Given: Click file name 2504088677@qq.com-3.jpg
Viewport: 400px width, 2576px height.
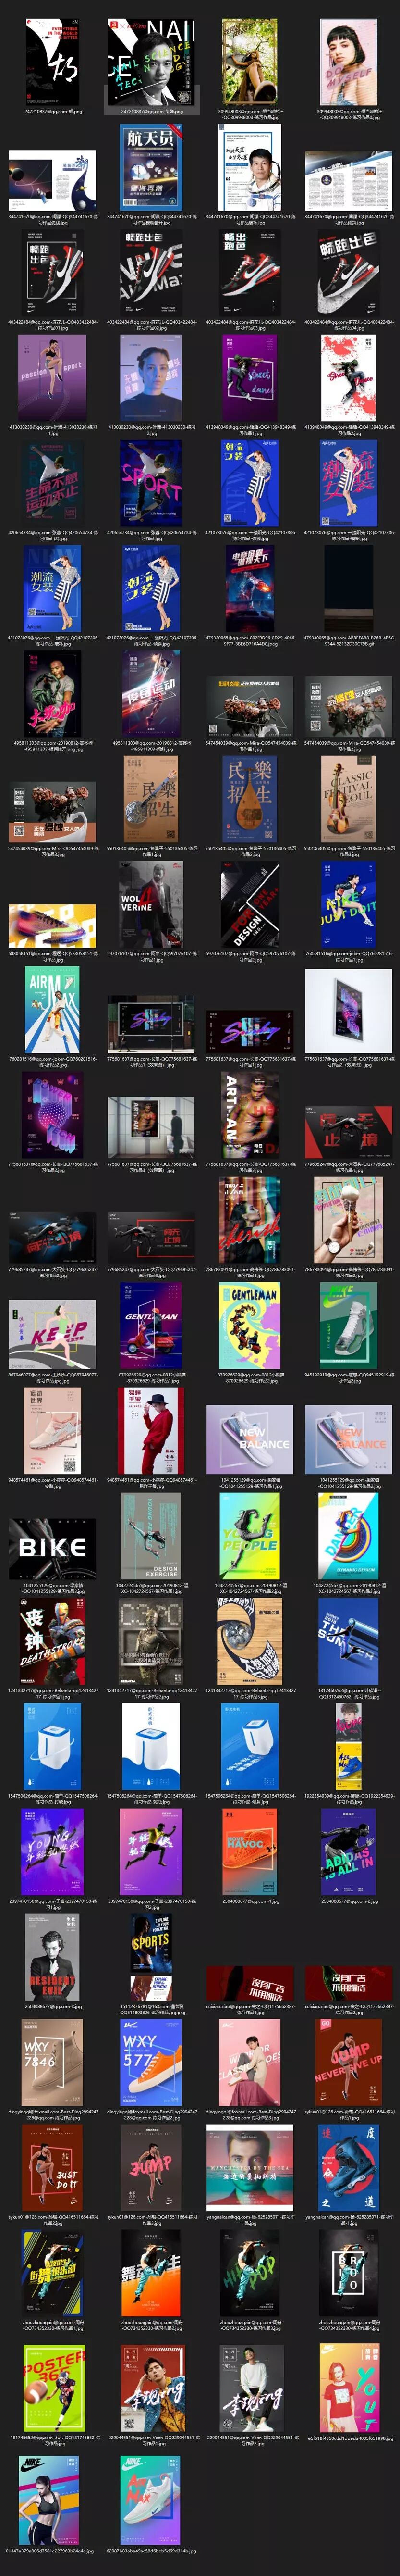Looking at the screenshot, I should point(52,2007).
